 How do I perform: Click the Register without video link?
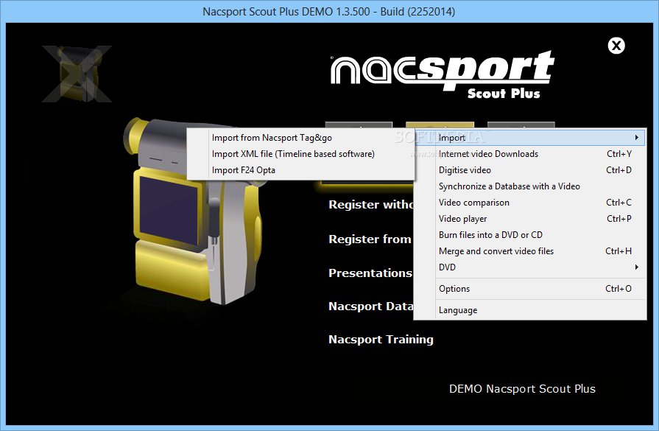(x=370, y=204)
